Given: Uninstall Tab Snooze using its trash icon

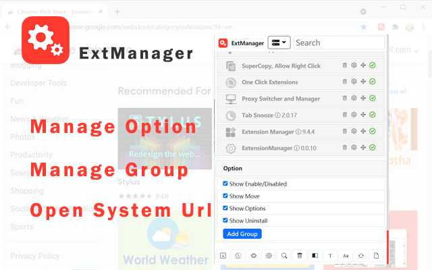Looking at the screenshot, I should (345, 115).
